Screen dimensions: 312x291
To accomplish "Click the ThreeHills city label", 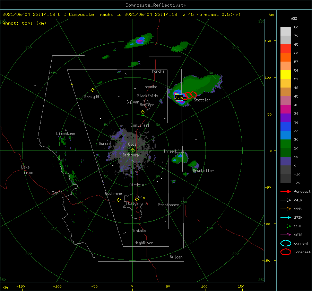I will (x=174, y=151).
